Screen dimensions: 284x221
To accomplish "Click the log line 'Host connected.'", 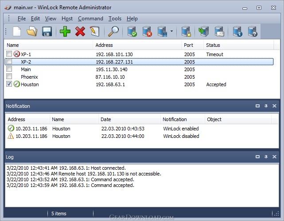I will 66,168.
